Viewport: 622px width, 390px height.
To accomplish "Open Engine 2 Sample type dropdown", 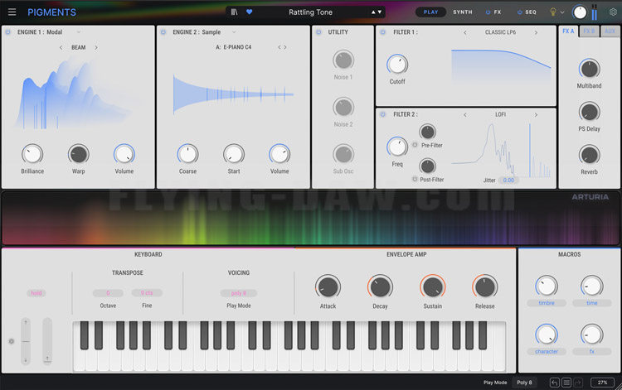I will point(234,31).
